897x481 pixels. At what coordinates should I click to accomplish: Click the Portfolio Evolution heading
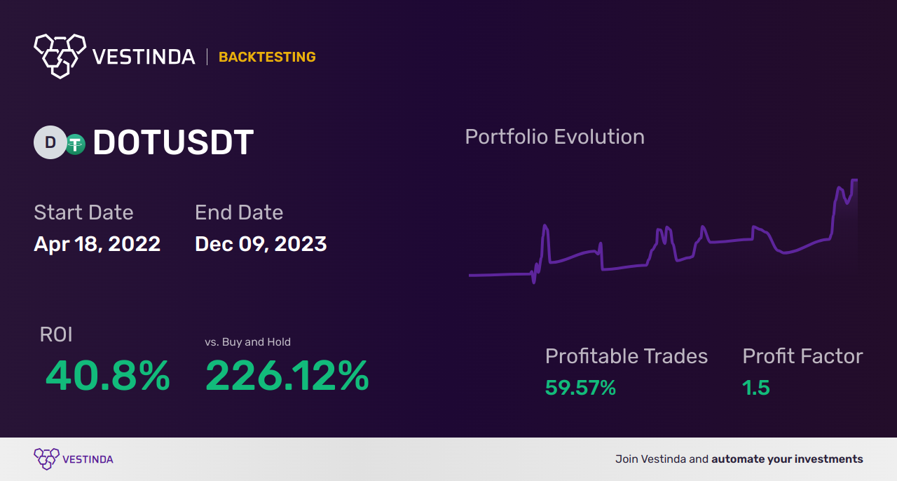(x=554, y=137)
